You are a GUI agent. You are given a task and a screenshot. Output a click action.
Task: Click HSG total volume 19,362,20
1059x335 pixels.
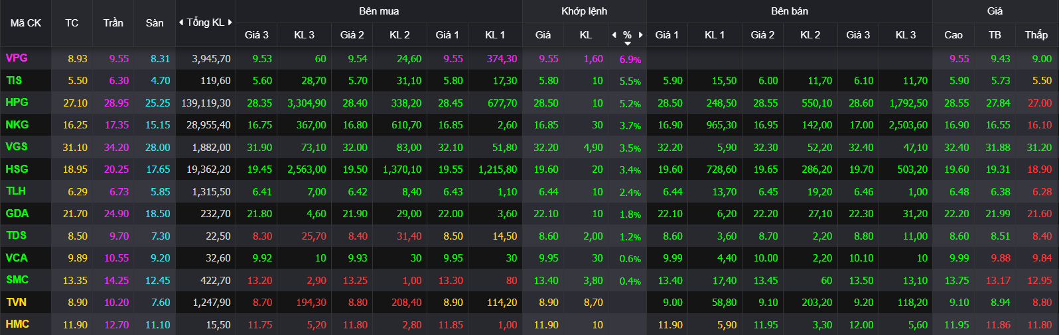(208, 169)
